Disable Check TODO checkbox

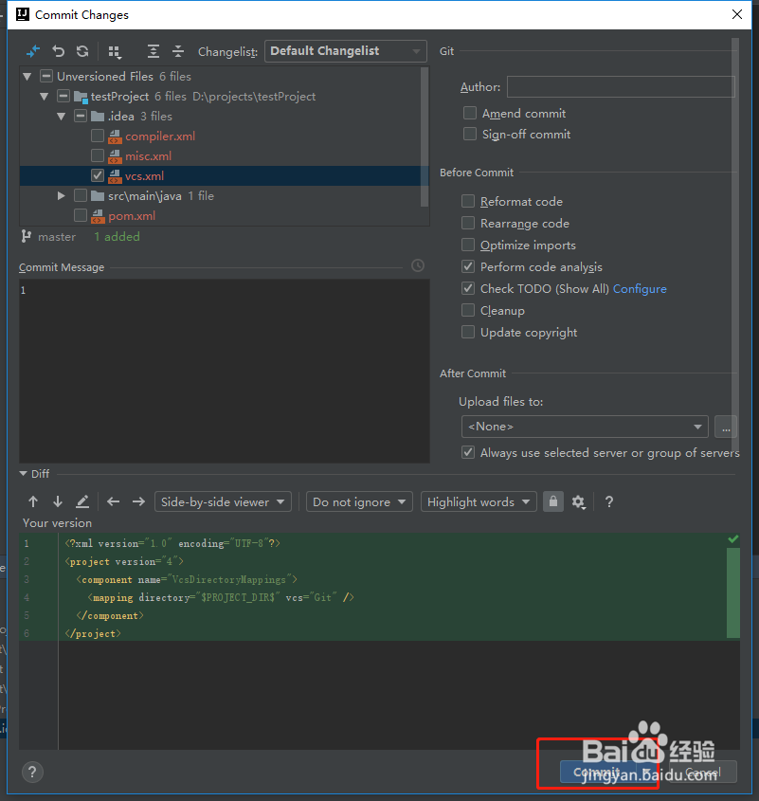click(468, 288)
